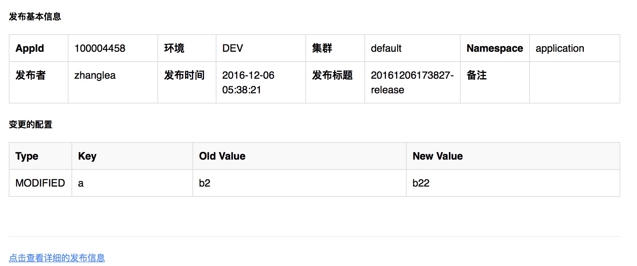Click the release title 20161206173827-release
Image resolution: width=637 pixels, height=266 pixels.
tap(412, 82)
